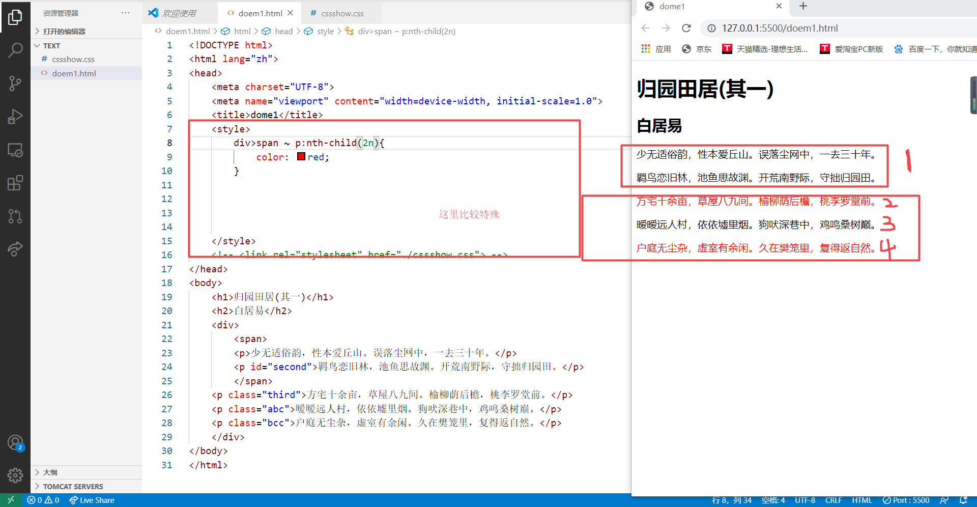Open the Extensions view
977x507 pixels.
click(15, 183)
